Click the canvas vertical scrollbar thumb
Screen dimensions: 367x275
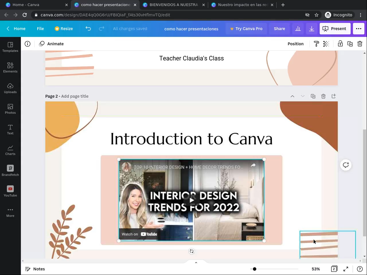coord(364,183)
